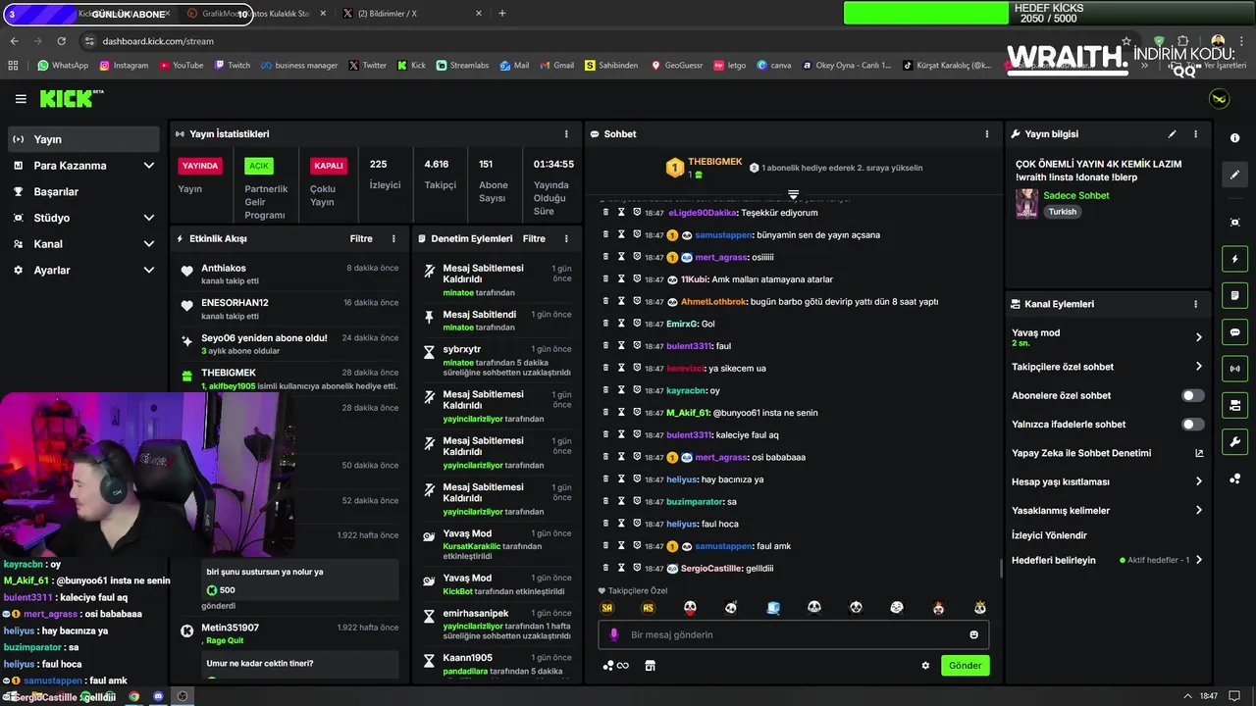Open Filtre in Etkinlik Akışı
The height and width of the screenshot is (706, 1256).
[361, 238]
